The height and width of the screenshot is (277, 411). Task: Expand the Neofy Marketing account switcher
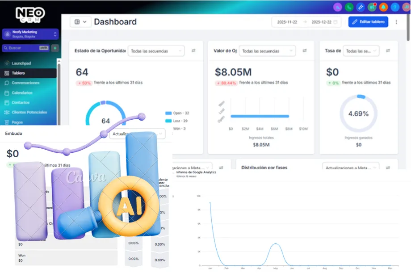pos(30,34)
